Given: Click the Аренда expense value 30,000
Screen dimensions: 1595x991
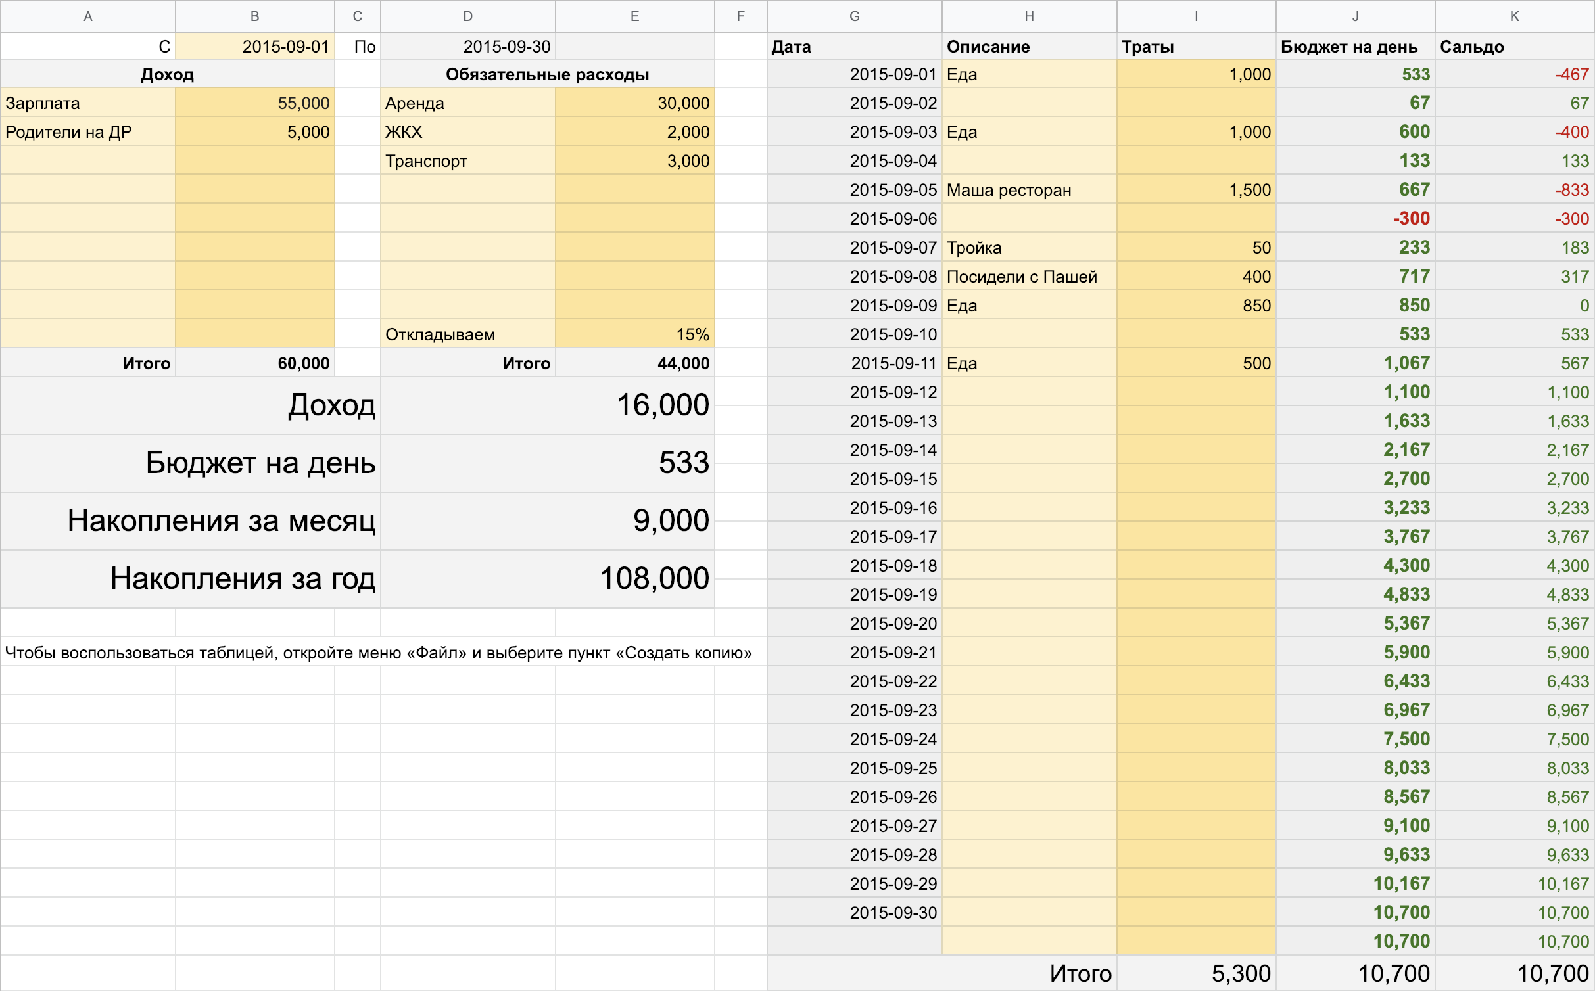Looking at the screenshot, I should click(634, 103).
